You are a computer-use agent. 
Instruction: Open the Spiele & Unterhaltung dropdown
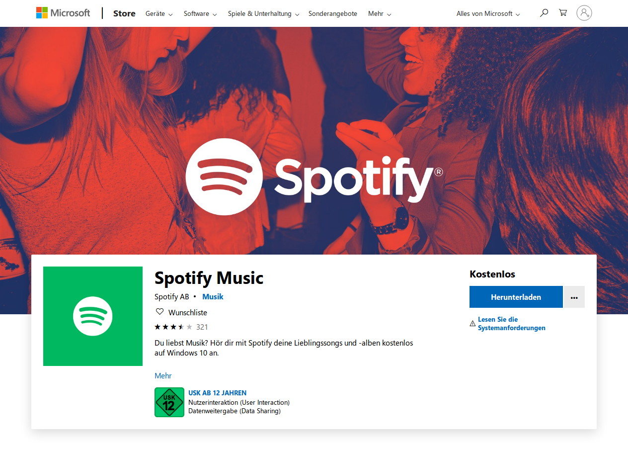tap(263, 14)
